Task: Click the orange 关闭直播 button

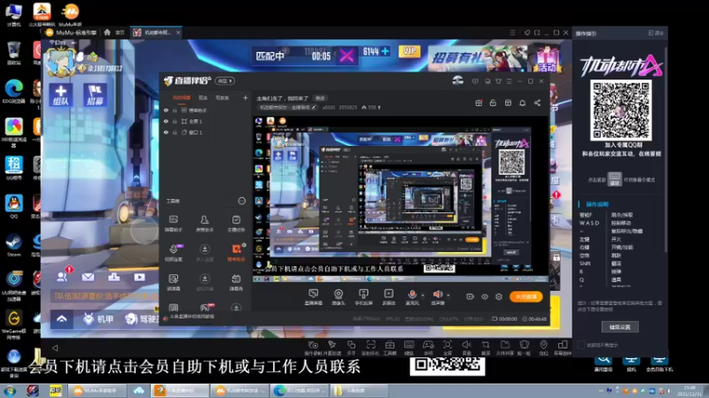Action: pyautogui.click(x=526, y=296)
